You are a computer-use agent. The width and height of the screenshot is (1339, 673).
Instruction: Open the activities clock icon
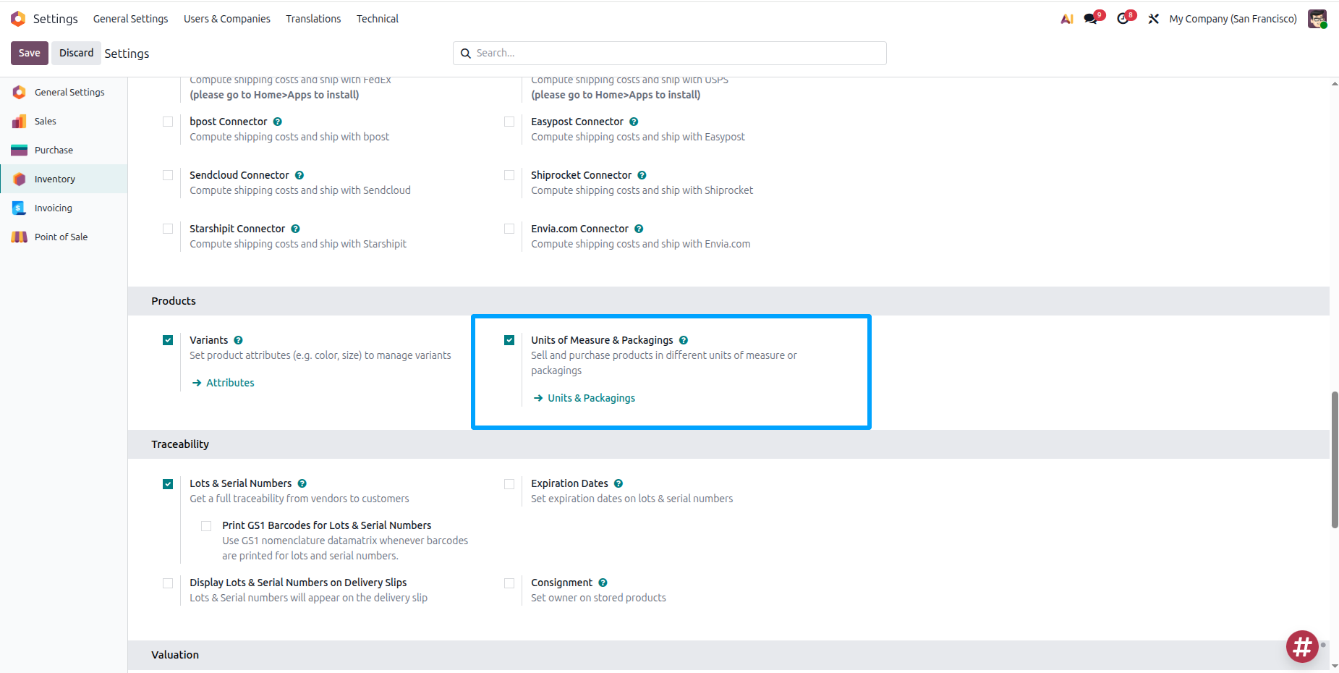pos(1123,19)
